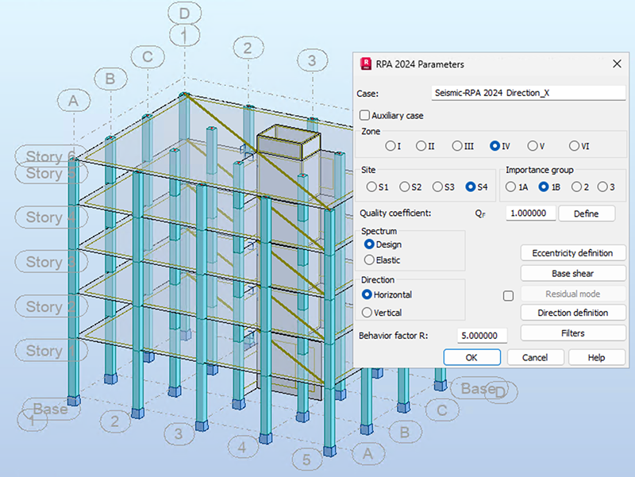Viewport: 635px width, 477px height.
Task: Select seismic Zone VI
Action: coord(574,146)
